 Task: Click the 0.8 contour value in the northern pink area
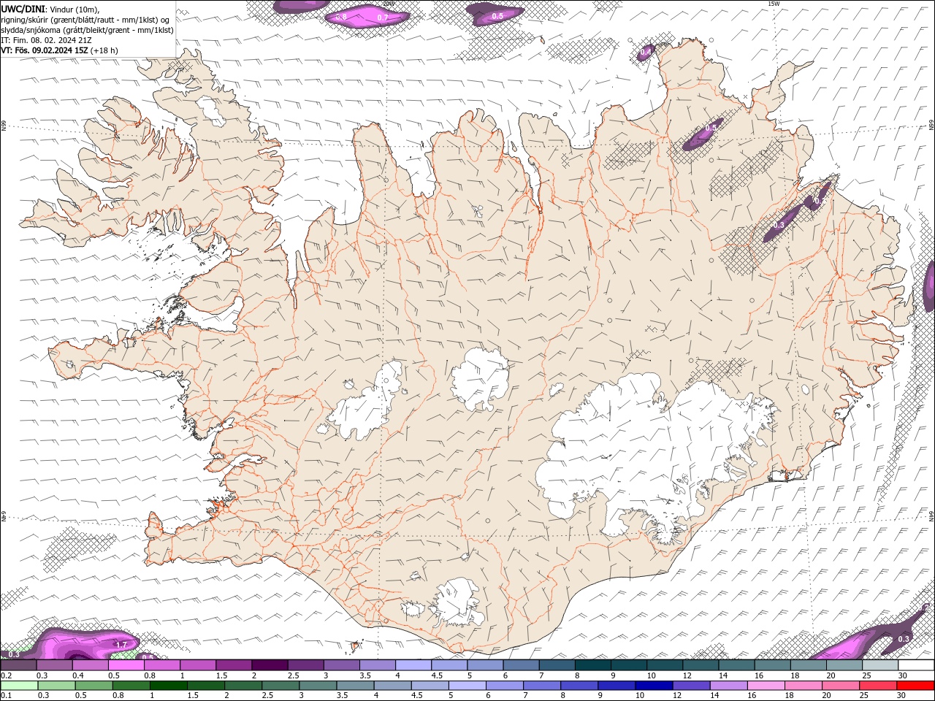pyautogui.click(x=341, y=15)
